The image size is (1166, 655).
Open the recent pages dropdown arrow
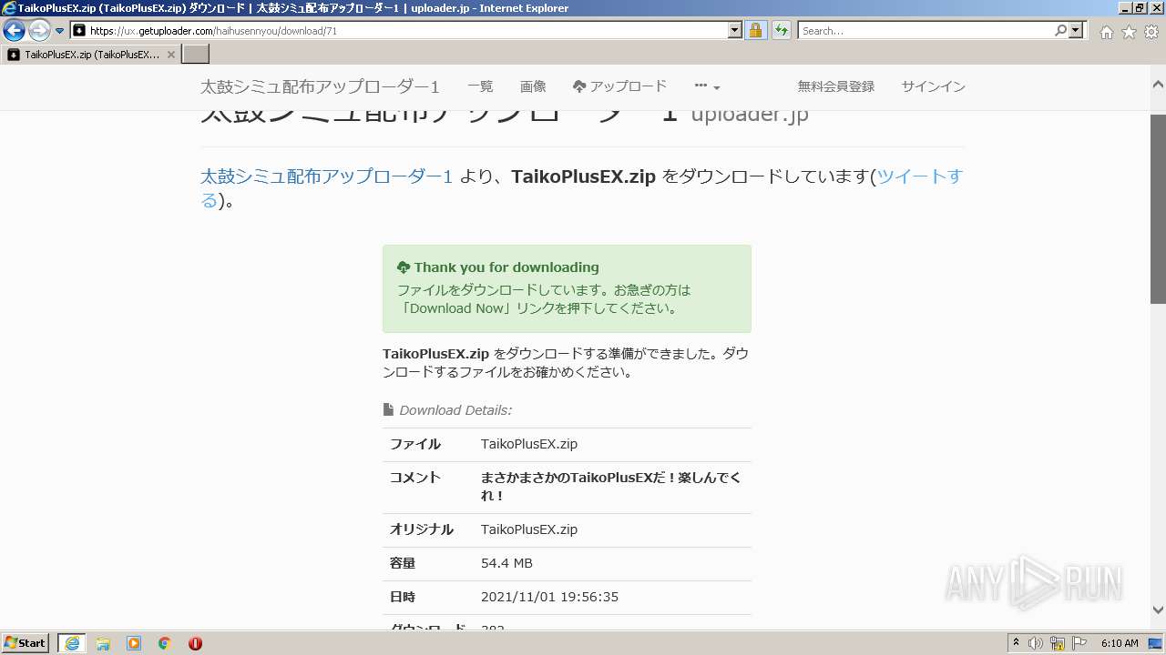[x=59, y=31]
